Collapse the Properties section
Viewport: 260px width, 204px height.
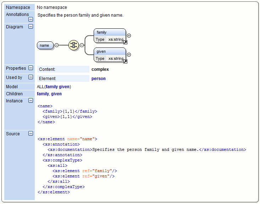pos(31,68)
